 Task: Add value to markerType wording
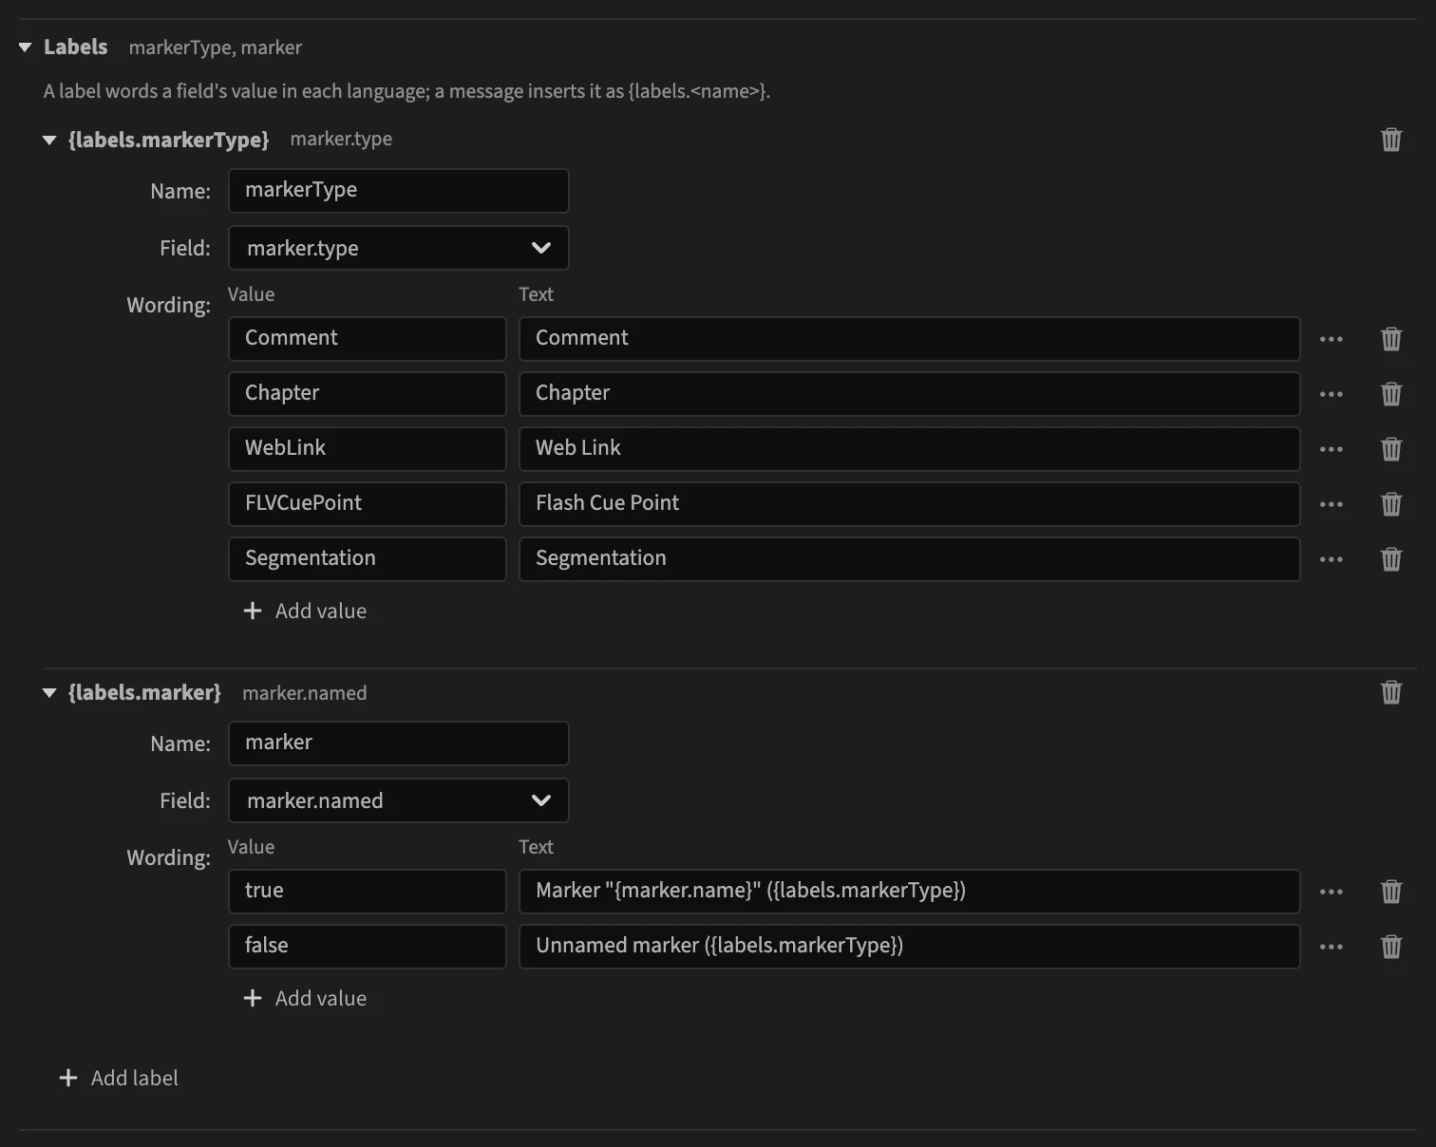(305, 611)
